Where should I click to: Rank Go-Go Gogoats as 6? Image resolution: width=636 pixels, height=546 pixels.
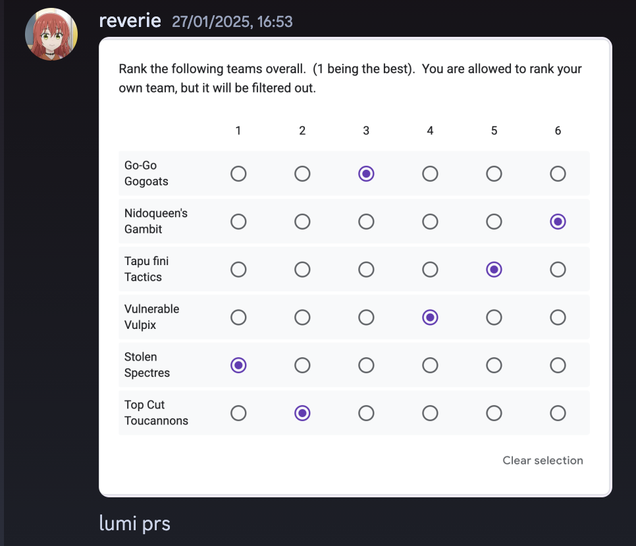pos(558,174)
